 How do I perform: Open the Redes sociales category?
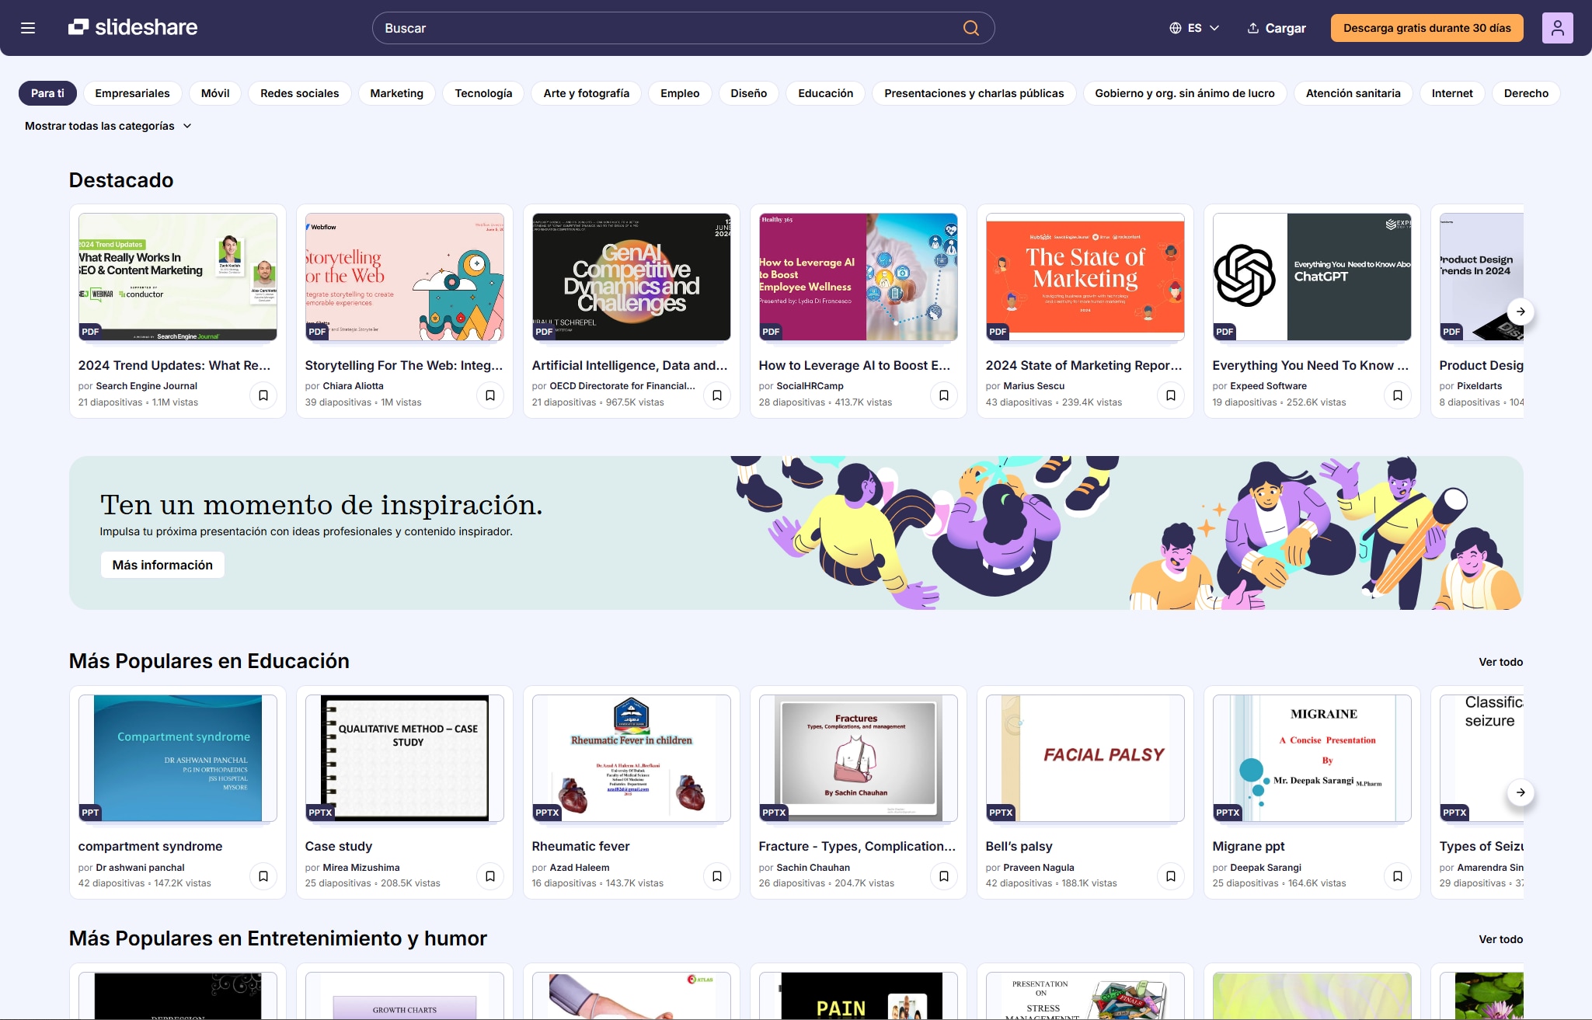(x=300, y=93)
